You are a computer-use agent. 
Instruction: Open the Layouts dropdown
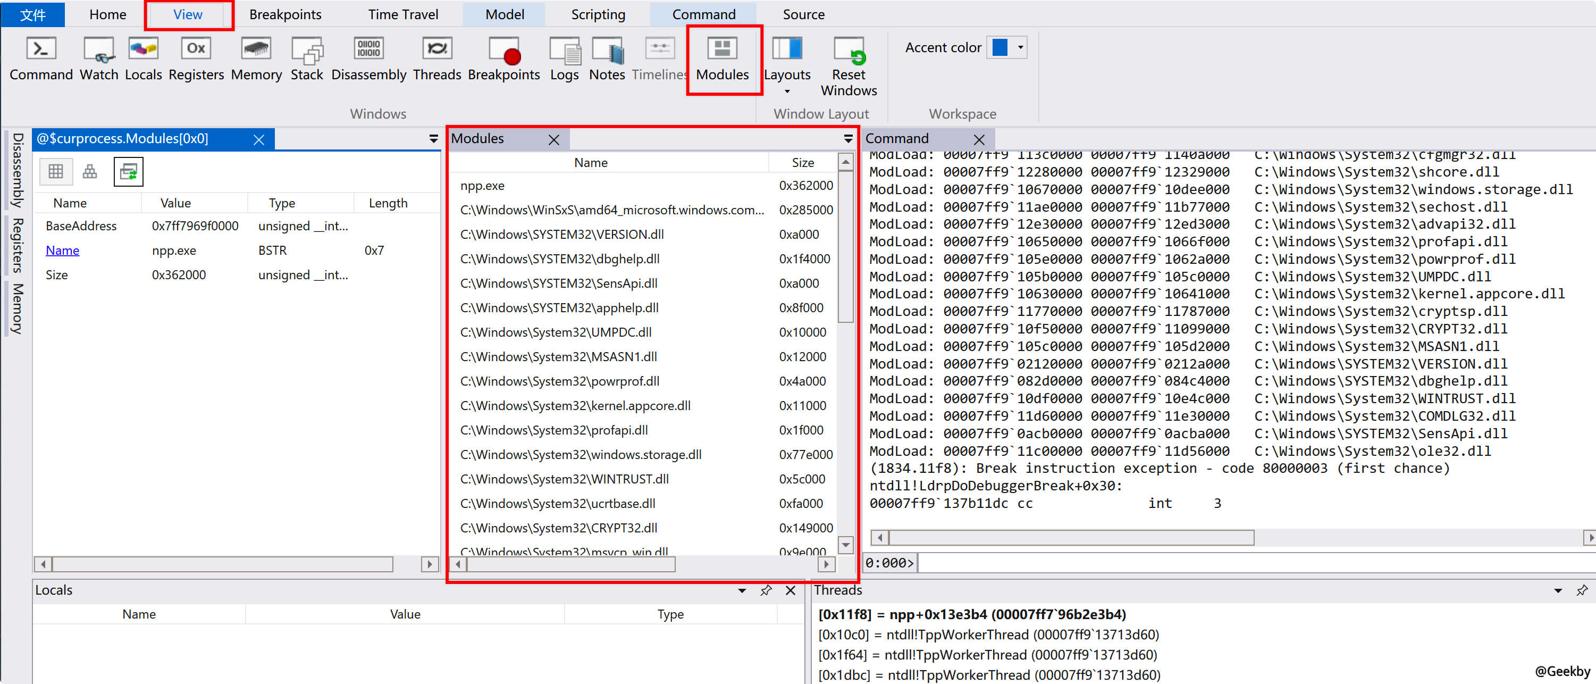[787, 65]
